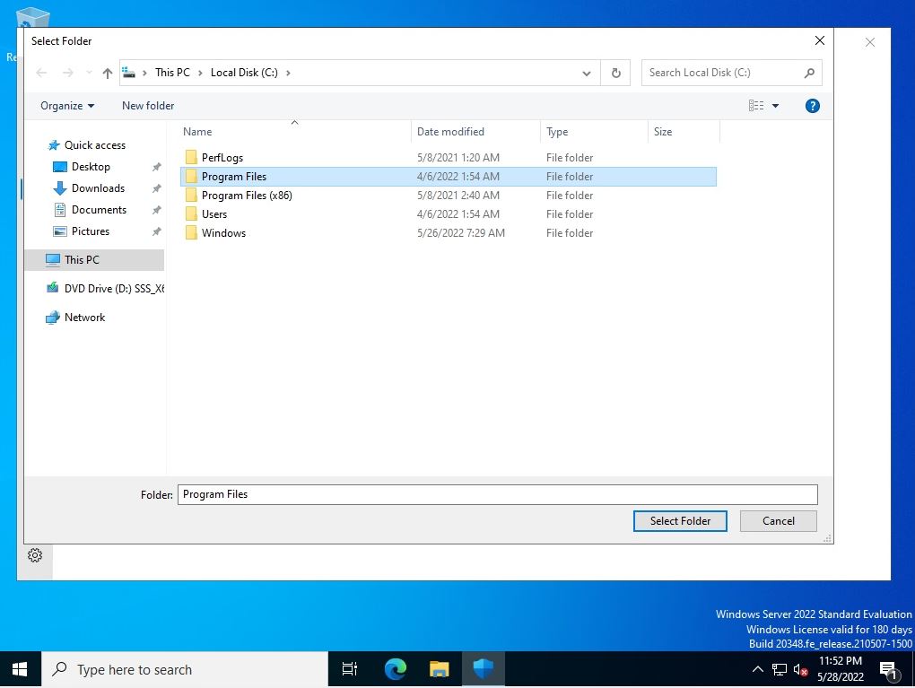This screenshot has width=915, height=688.
Task: Show hidden system tray icons
Action: pyautogui.click(x=758, y=669)
